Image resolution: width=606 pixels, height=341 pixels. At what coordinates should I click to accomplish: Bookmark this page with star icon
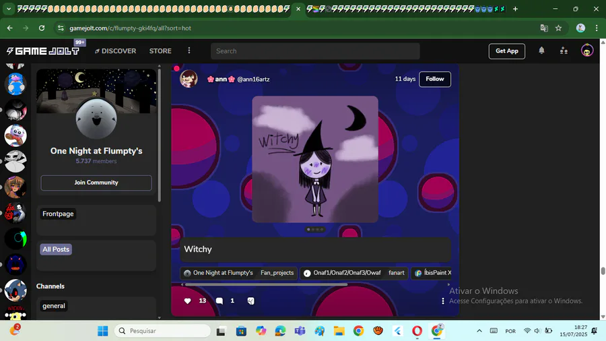tap(558, 28)
